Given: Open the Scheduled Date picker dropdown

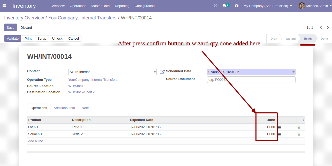Looking at the screenshot, I should point(293,72).
